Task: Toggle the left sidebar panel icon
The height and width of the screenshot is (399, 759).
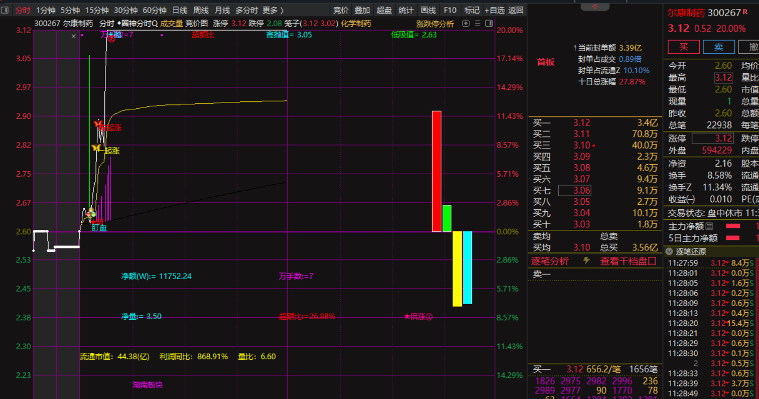Action: click(5, 10)
